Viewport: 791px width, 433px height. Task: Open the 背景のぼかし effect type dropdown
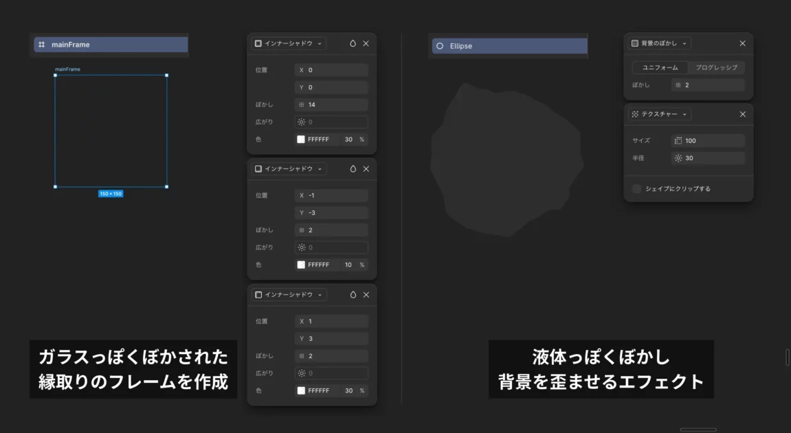click(660, 43)
